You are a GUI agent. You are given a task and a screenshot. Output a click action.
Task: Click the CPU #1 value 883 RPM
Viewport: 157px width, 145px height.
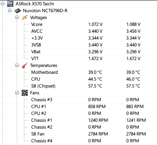click(135, 107)
